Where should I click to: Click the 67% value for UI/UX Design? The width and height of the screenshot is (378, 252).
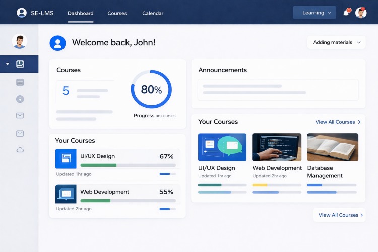[167, 157]
